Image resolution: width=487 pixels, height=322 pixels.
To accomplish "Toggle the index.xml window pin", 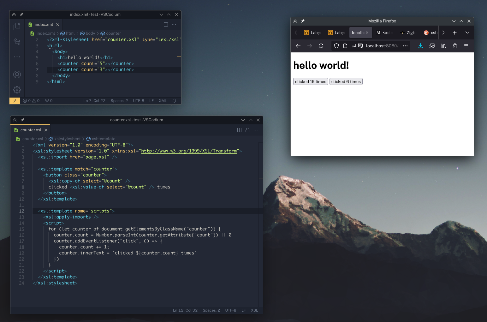I will click(x=21, y=15).
